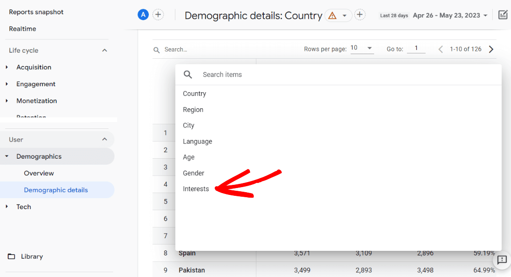511x277 pixels.
Task: Go to previous page of table results
Action: tap(440, 49)
